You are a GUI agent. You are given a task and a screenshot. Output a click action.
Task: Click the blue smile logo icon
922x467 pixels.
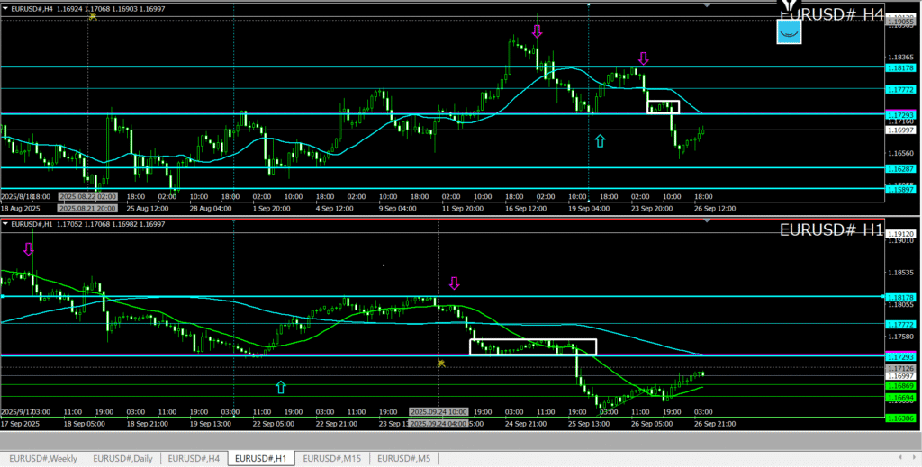tap(789, 31)
